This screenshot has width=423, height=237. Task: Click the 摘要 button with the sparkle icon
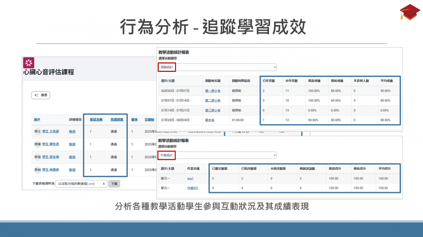41,95
